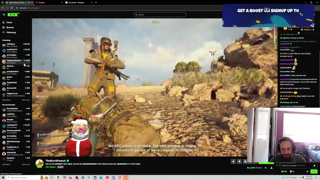This screenshot has width=320, height=180.
Task: Click the gift subscription icon
Action: (245, 161)
